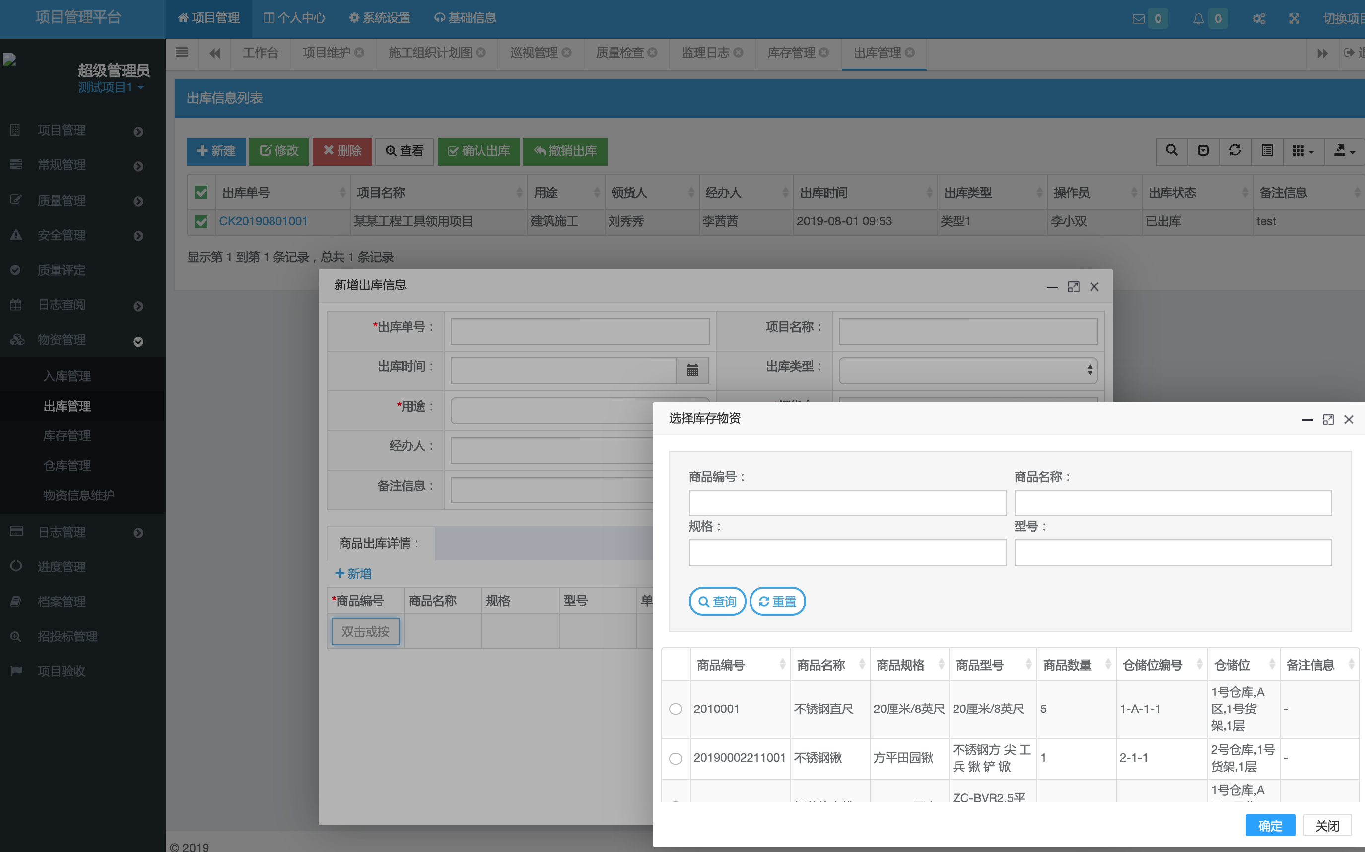Click the 商品编号 search input field
The image size is (1365, 852).
click(847, 502)
